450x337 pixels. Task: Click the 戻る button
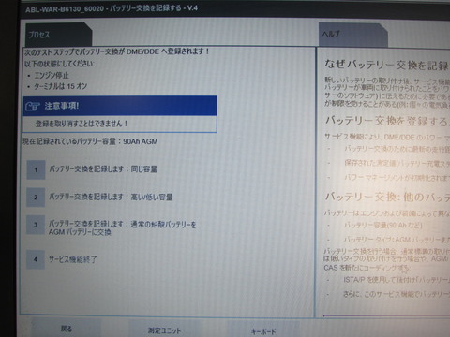click(67, 329)
